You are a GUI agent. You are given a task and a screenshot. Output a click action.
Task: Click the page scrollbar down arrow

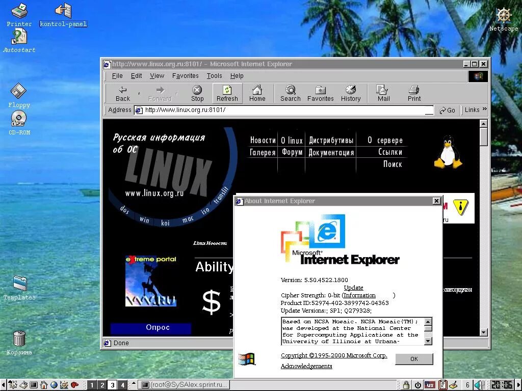tap(484, 332)
